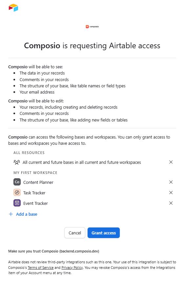Click the Content Planner 'Co' base icon
The height and width of the screenshot is (282, 188).
[x=17, y=182]
